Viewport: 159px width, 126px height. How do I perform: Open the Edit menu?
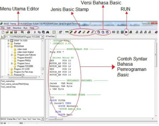(9, 28)
